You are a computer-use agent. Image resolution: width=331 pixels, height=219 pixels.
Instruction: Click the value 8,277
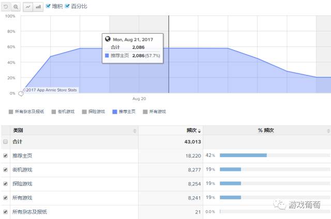(x=194, y=170)
